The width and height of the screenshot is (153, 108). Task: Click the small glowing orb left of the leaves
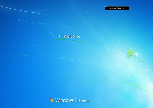tap(109, 50)
